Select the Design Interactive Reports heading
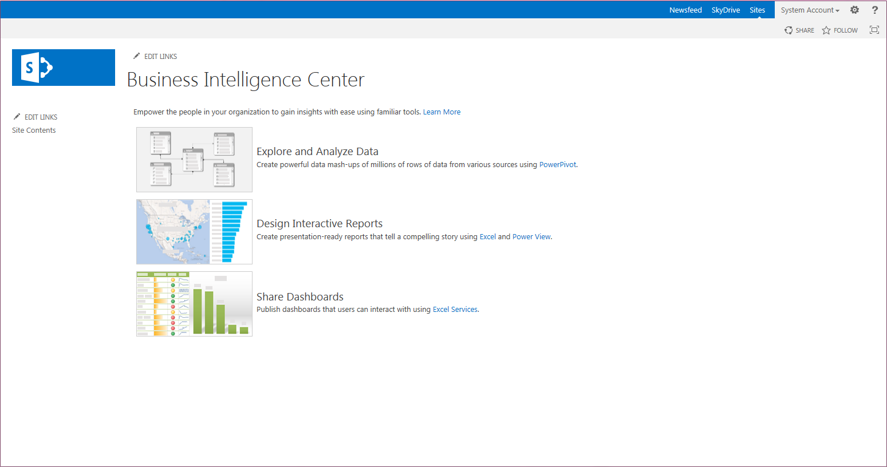 tap(320, 223)
